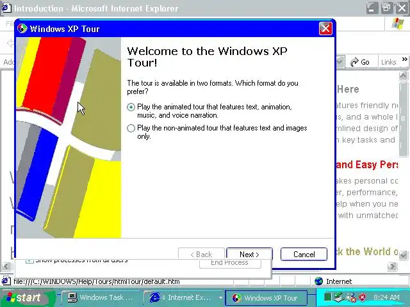The image size is (410, 307).
Task: Click the 'Here' heading in the web page
Action: coord(348,90)
